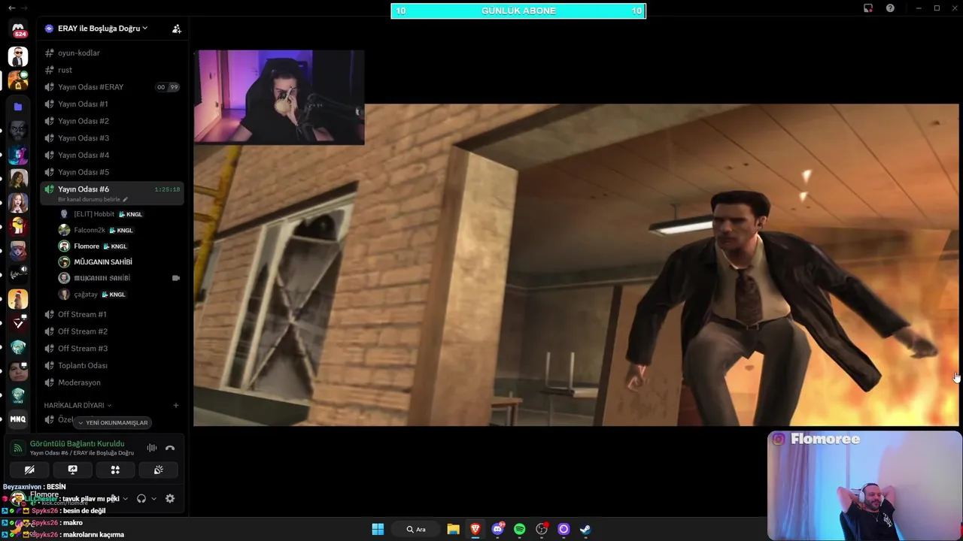Screen dimensions: 963x541
Task: Join Toplantı Odası voice channel
Action: click(x=113, y=365)
